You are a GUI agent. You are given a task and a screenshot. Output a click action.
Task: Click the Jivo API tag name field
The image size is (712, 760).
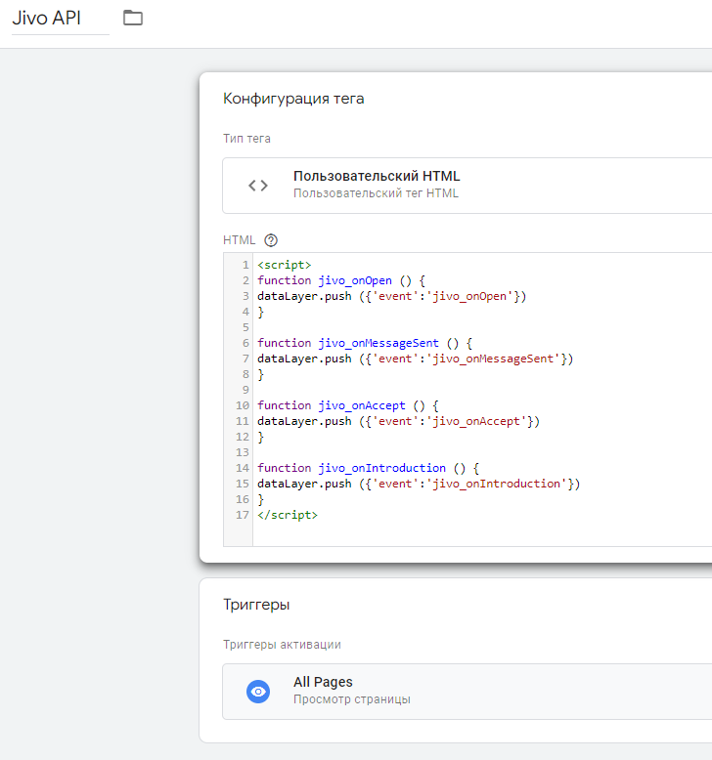60,18
